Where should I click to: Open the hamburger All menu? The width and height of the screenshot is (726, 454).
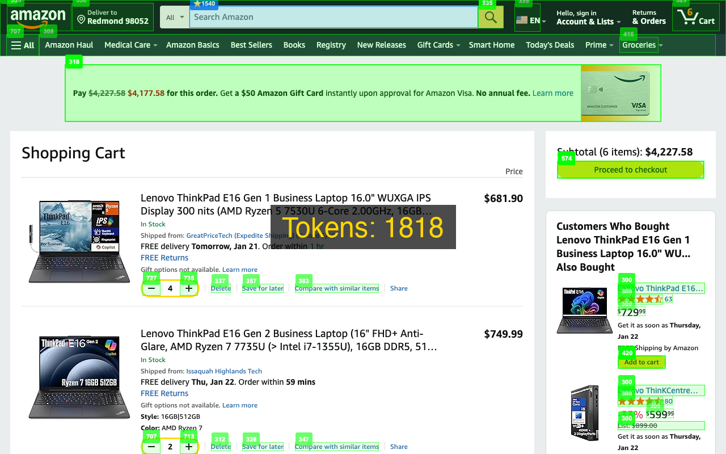click(x=23, y=45)
